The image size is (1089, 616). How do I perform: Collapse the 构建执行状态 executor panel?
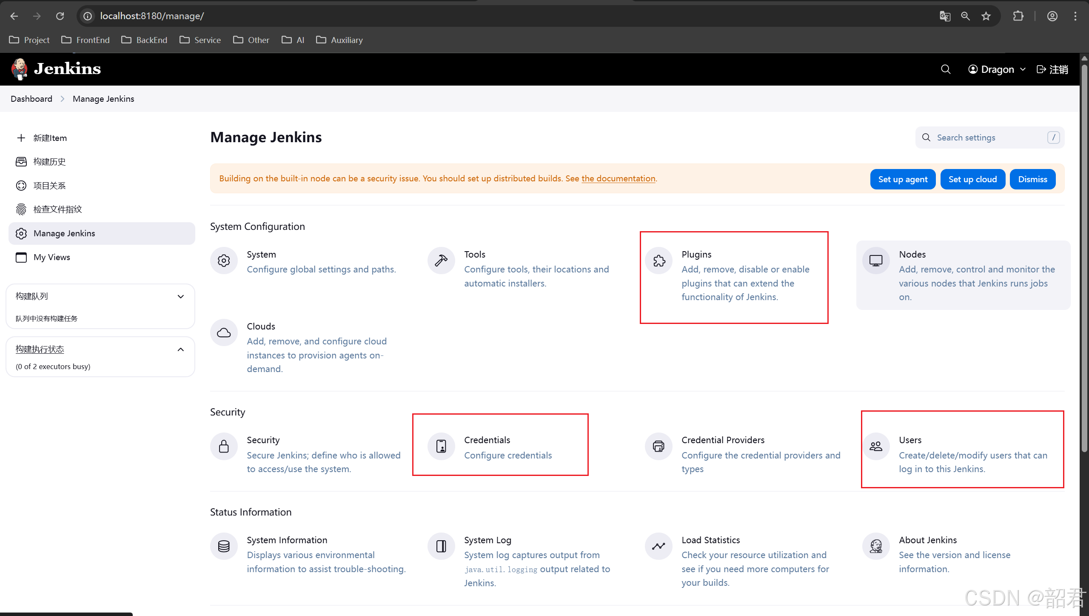point(181,350)
